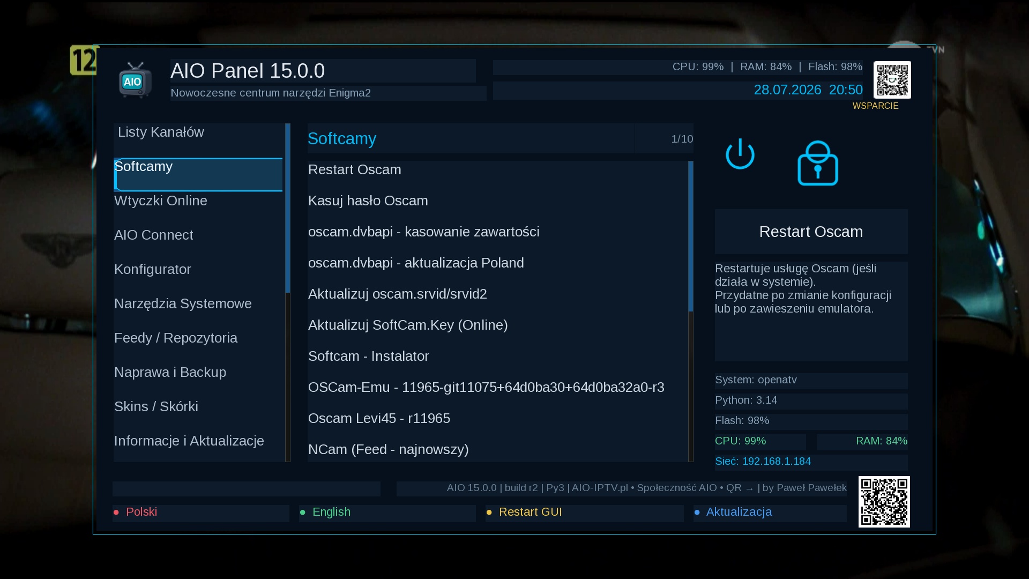The height and width of the screenshot is (579, 1029).
Task: Click WSPARCIE support link
Action: 875,106
